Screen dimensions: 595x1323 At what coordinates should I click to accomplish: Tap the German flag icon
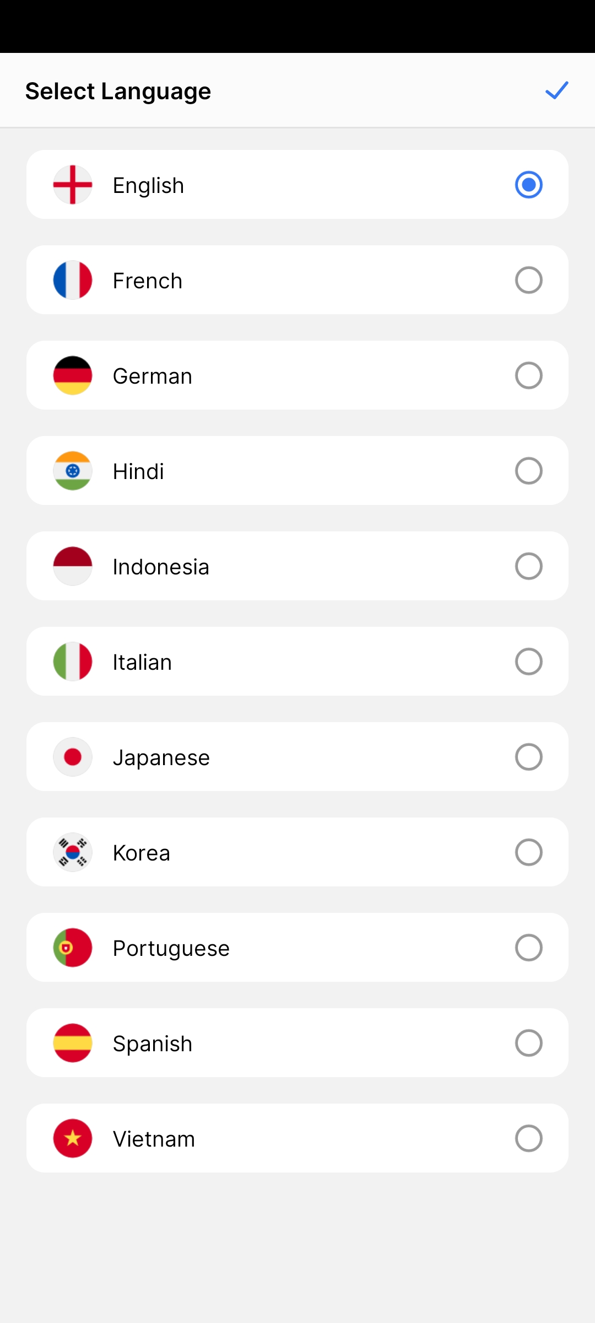[x=73, y=375]
